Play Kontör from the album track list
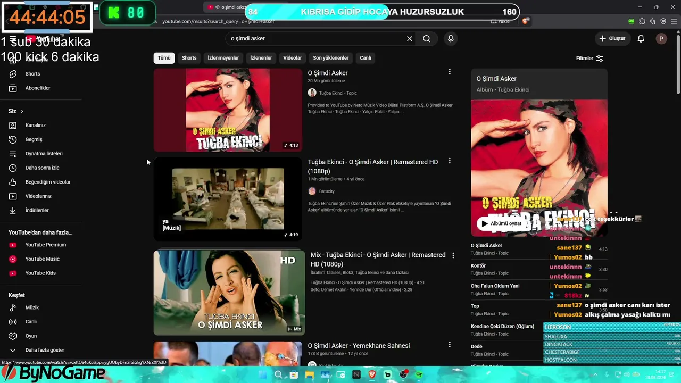 pyautogui.click(x=539, y=269)
